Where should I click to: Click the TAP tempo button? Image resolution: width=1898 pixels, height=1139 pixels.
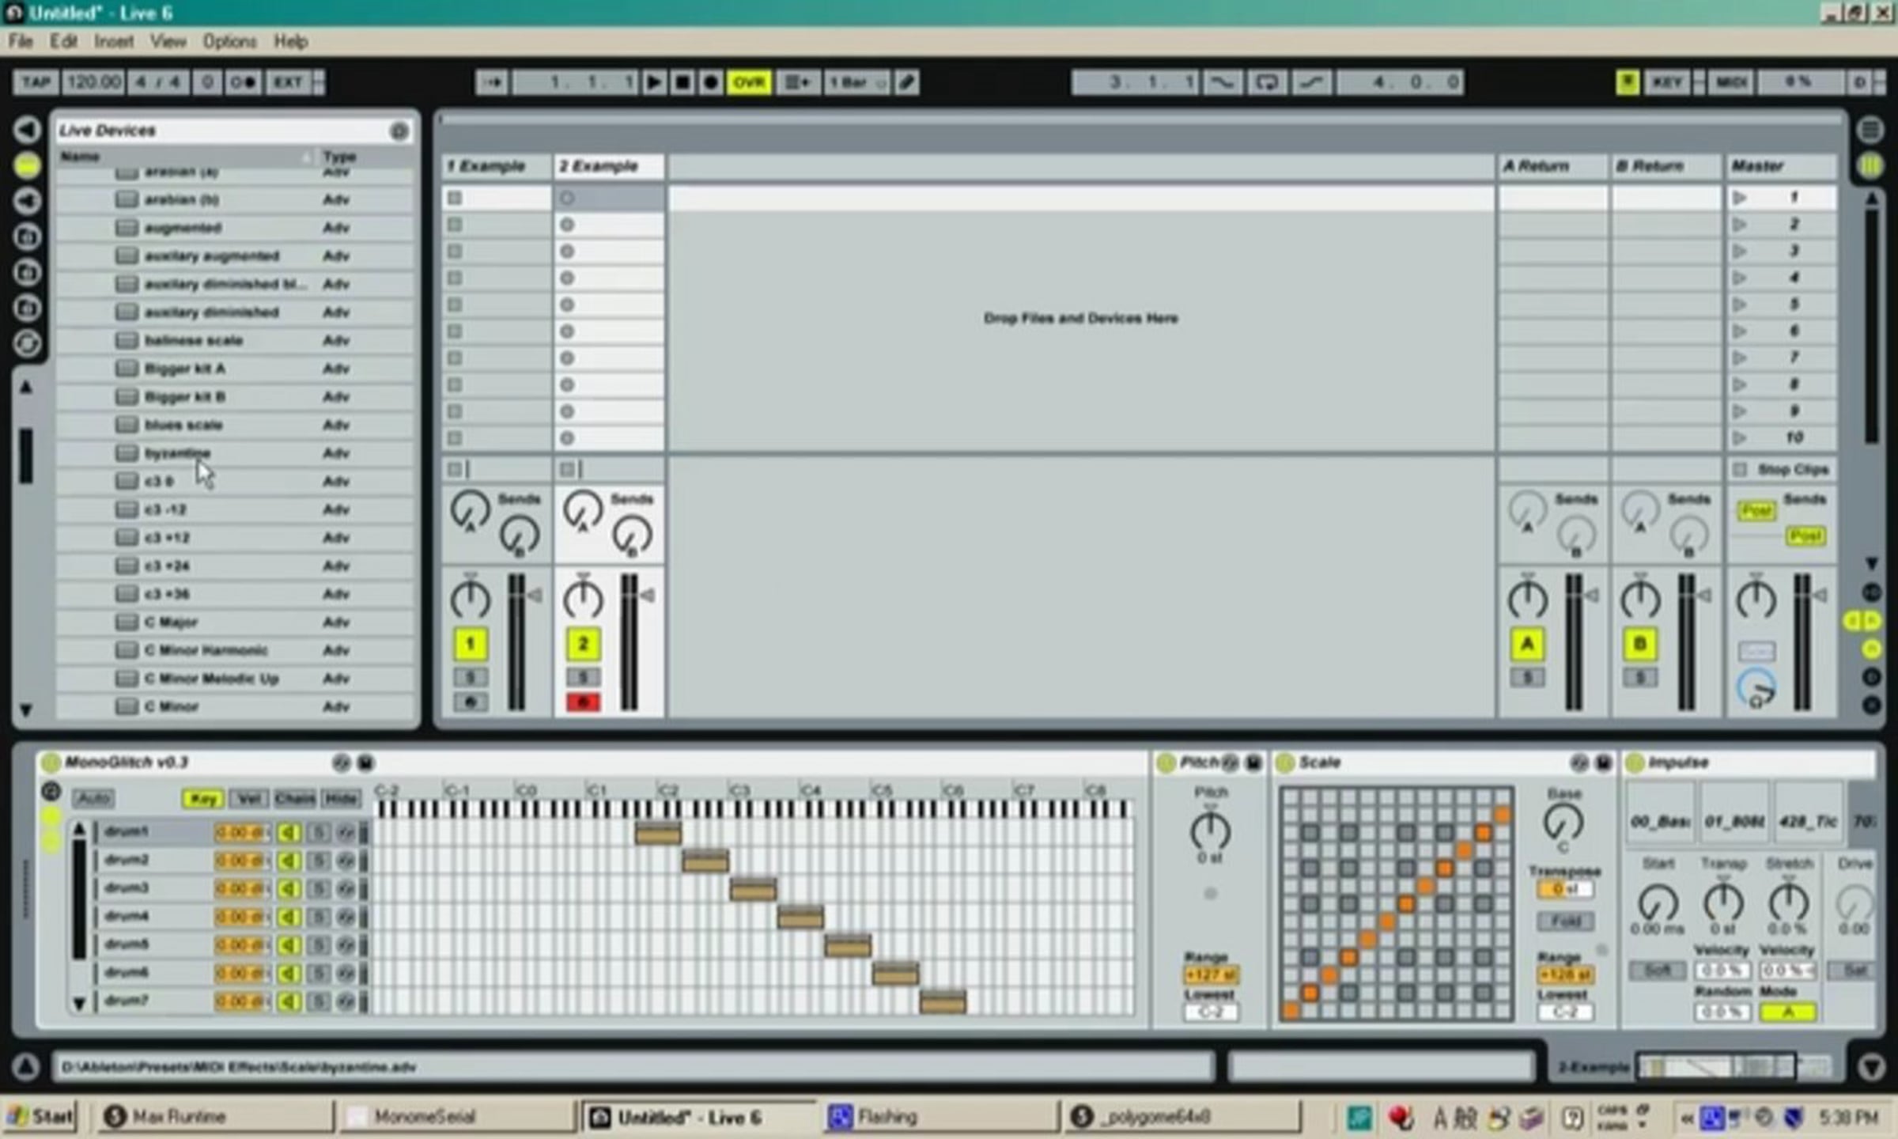click(x=36, y=82)
